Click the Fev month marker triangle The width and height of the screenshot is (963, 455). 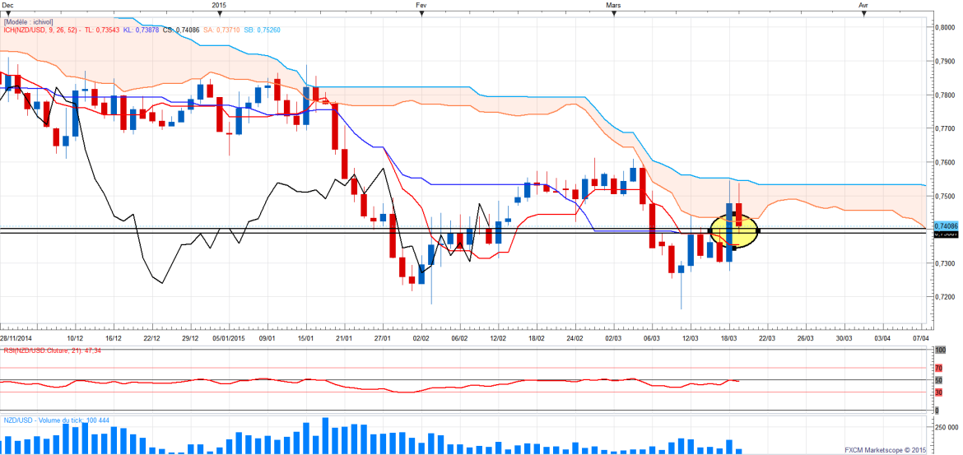tap(421, 13)
